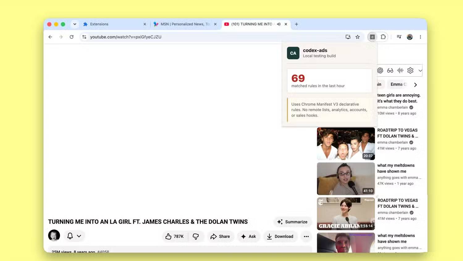The width and height of the screenshot is (463, 261).
Task: Switch to the Extensions tab
Action: pyautogui.click(x=115, y=24)
